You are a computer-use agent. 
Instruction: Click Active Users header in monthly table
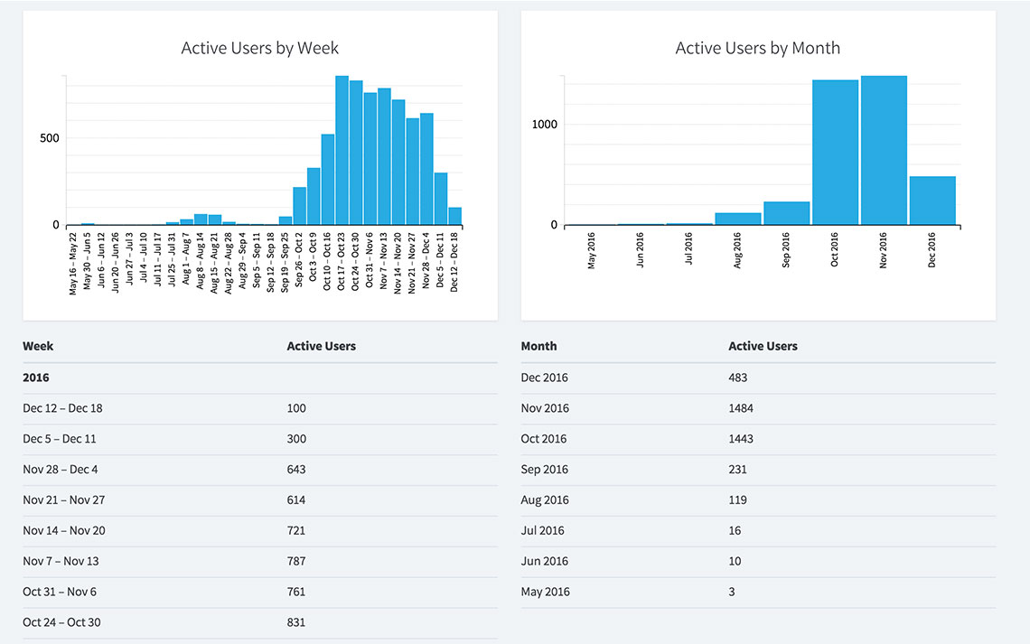point(763,346)
